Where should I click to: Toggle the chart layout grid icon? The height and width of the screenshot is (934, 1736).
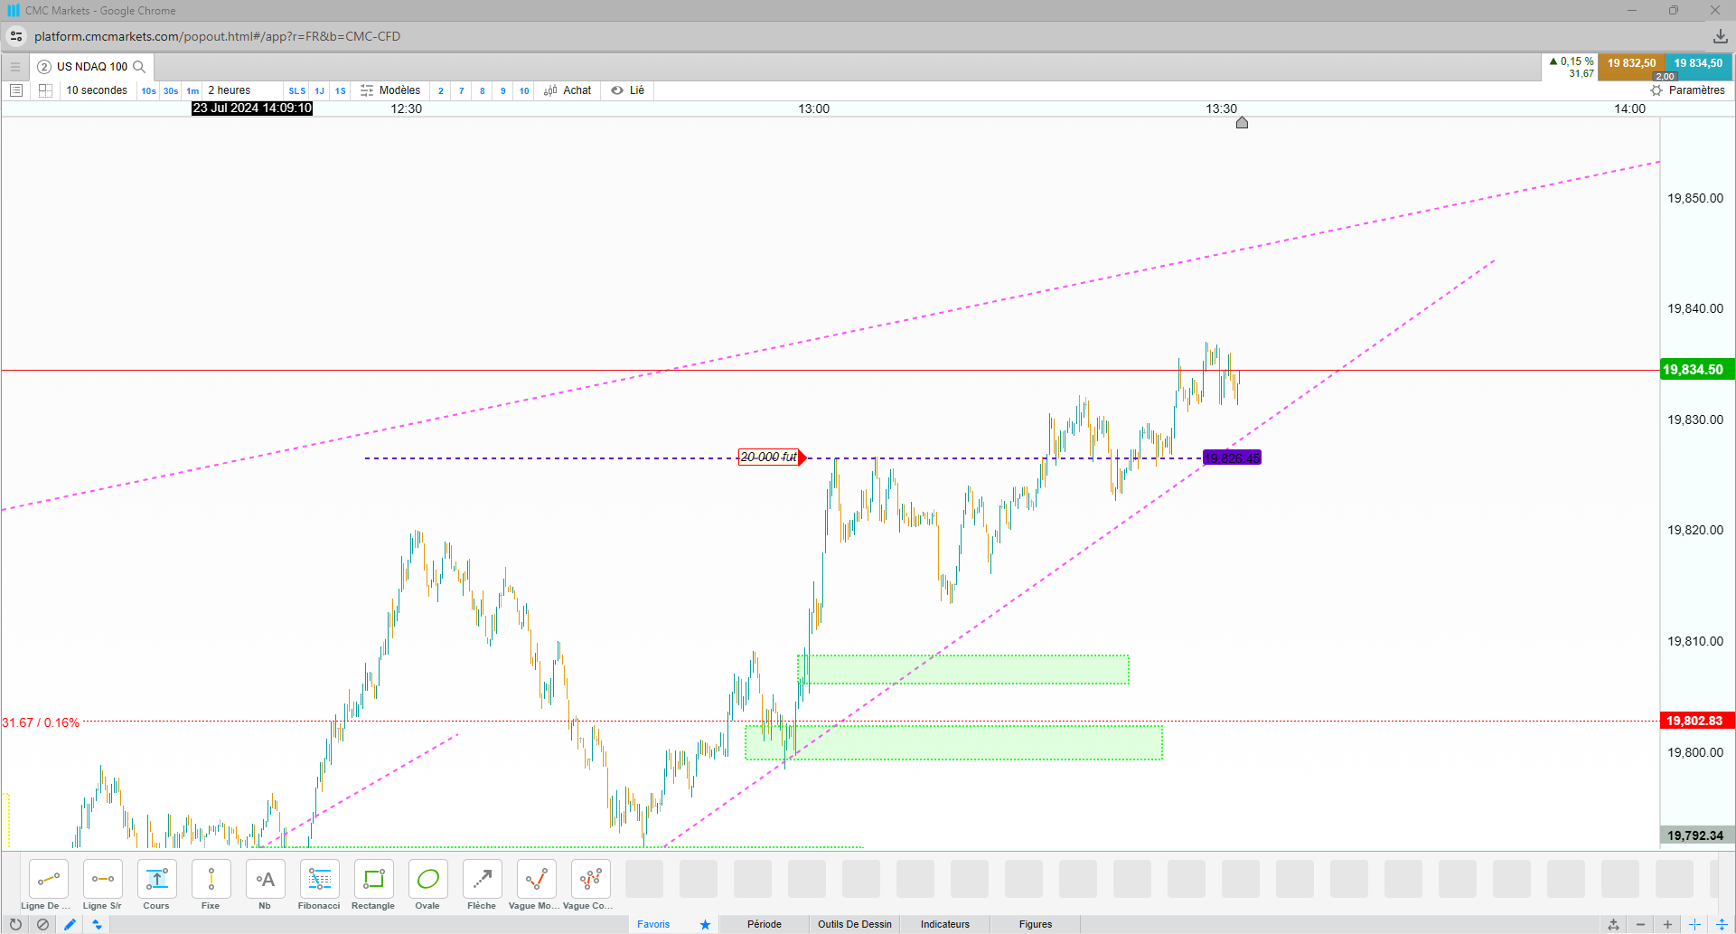click(x=45, y=90)
